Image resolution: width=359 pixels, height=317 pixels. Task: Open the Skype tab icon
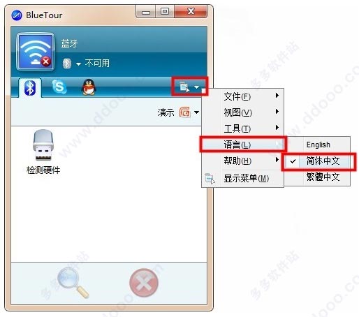(x=59, y=87)
